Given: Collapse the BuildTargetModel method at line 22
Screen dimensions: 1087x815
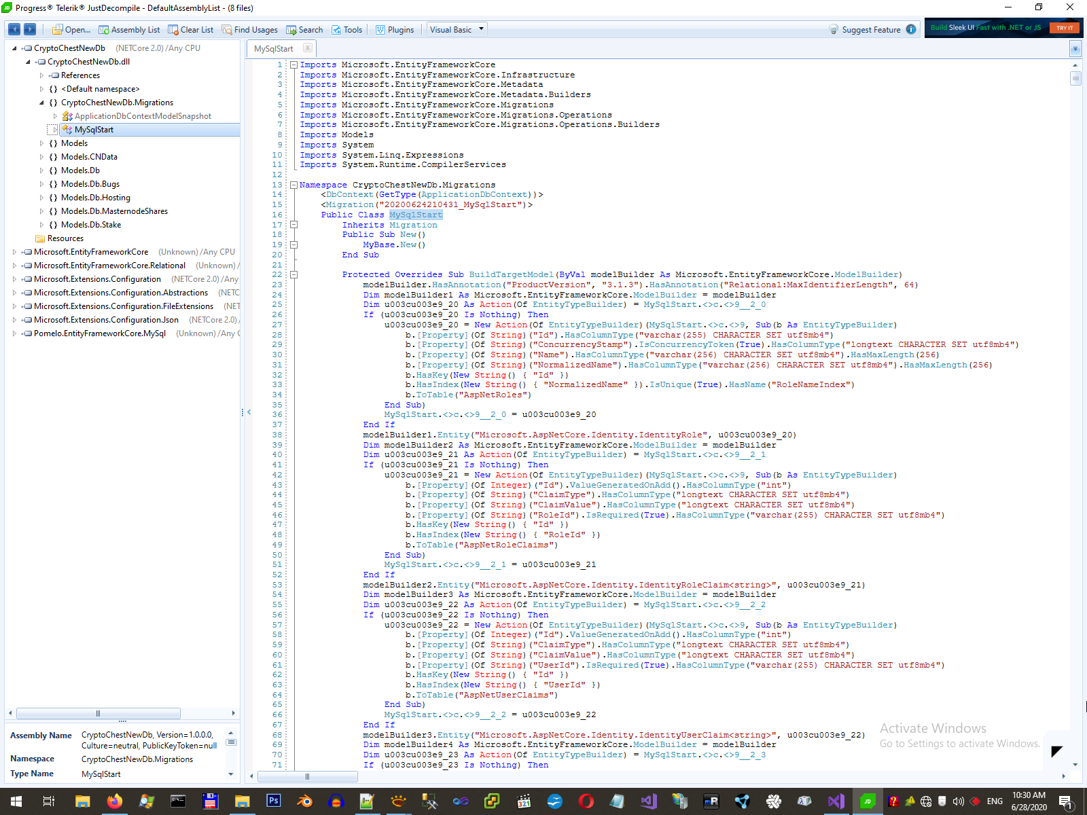Looking at the screenshot, I should pyautogui.click(x=294, y=275).
